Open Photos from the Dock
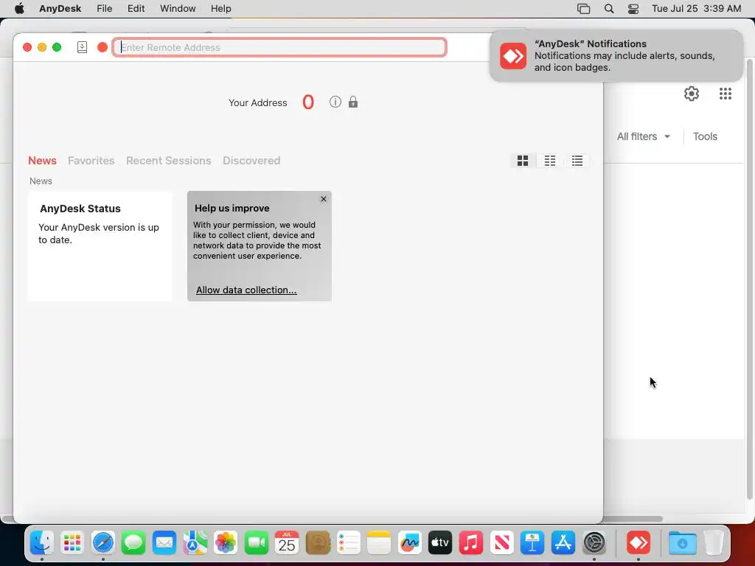755x566 pixels. (x=226, y=543)
